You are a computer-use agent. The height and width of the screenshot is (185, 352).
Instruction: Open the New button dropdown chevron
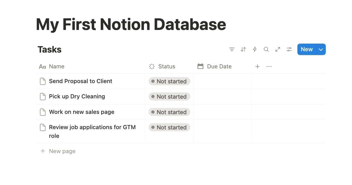(321, 49)
